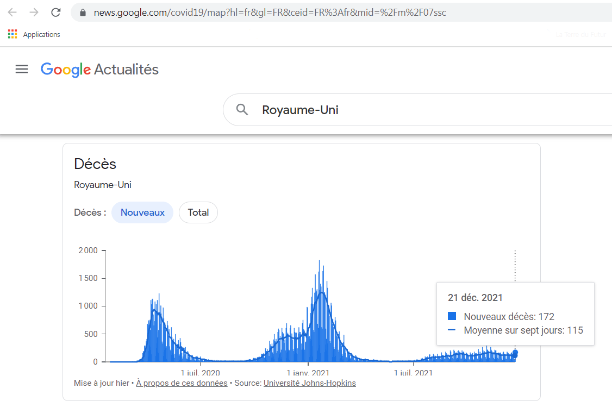Click the 1 janv. 2021 axis label

point(308,373)
